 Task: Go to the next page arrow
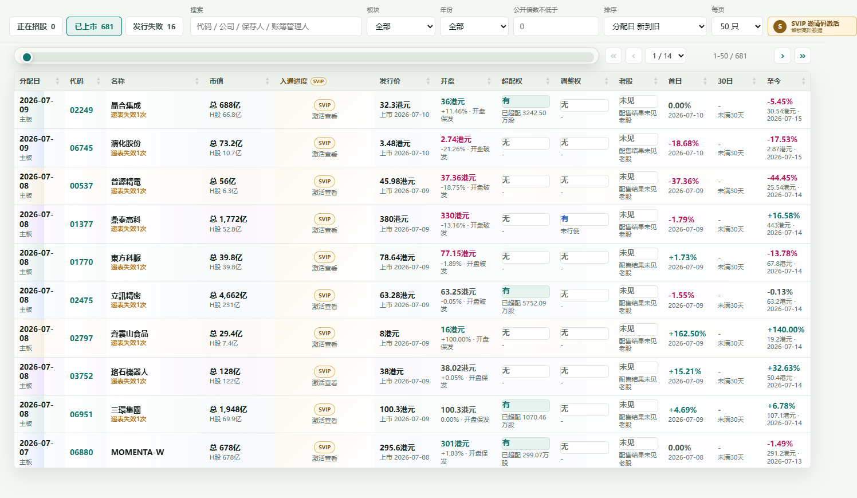(x=783, y=56)
